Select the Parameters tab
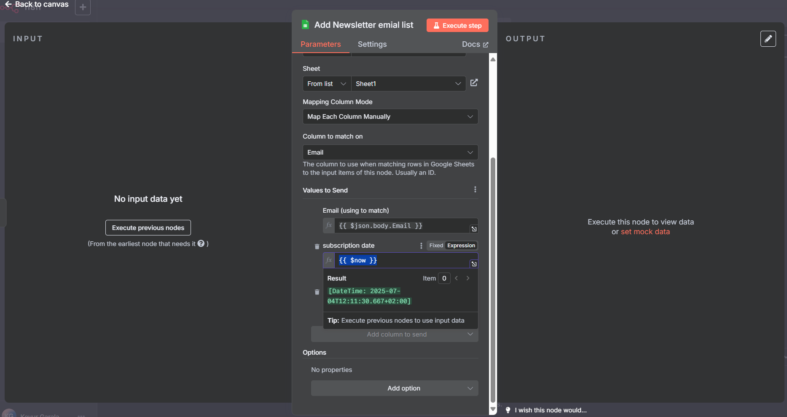This screenshot has height=417, width=787. (320, 44)
